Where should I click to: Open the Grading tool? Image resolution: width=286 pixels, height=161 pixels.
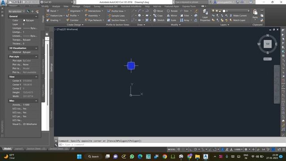point(53,20)
